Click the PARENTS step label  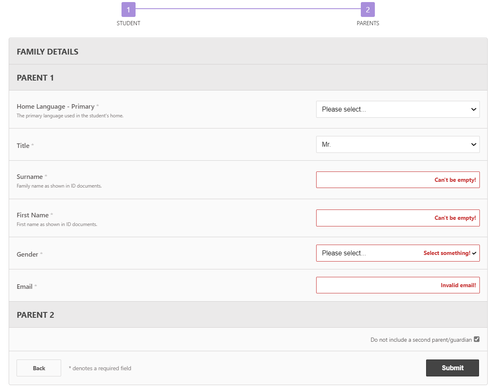pos(367,23)
